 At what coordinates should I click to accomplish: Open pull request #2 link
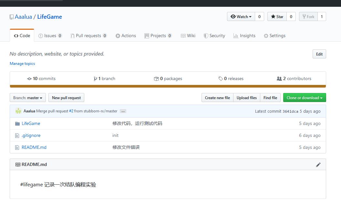pos(71,111)
